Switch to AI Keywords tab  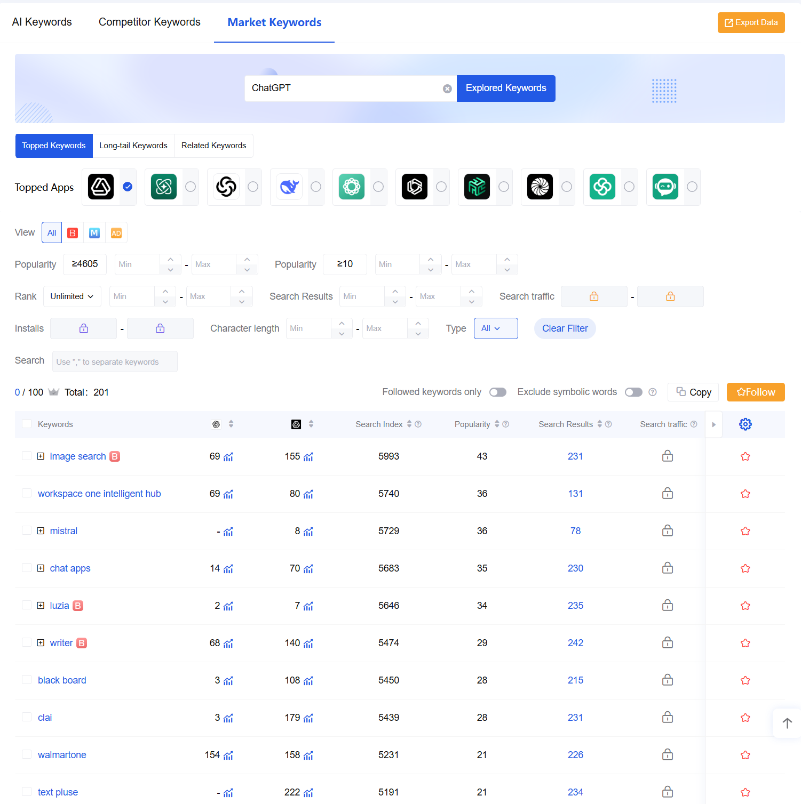42,22
